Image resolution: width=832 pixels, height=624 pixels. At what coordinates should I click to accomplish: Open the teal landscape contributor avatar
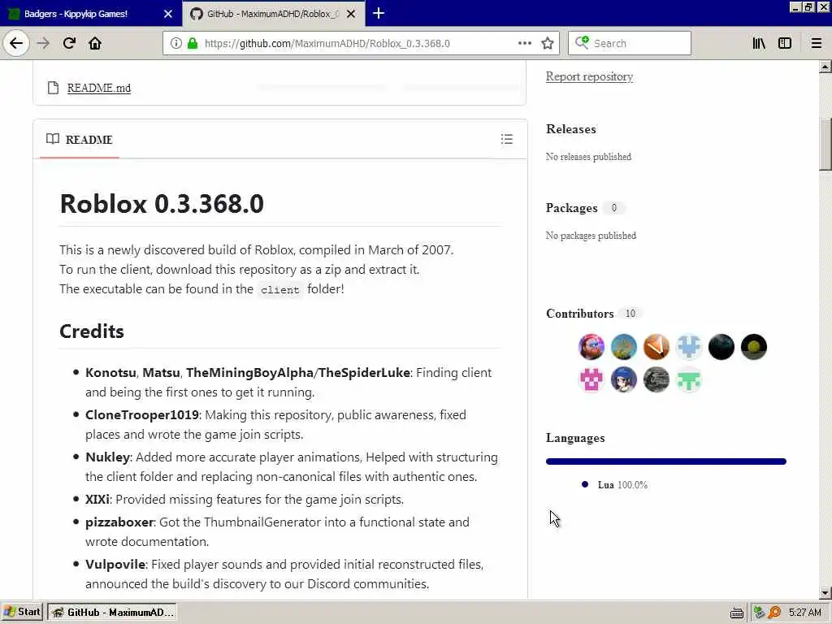[623, 347]
